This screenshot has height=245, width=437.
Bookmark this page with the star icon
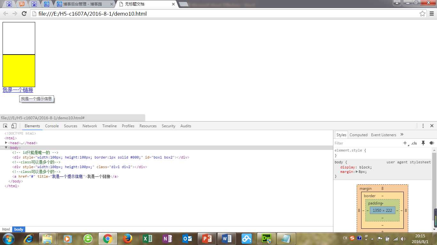(x=423, y=13)
